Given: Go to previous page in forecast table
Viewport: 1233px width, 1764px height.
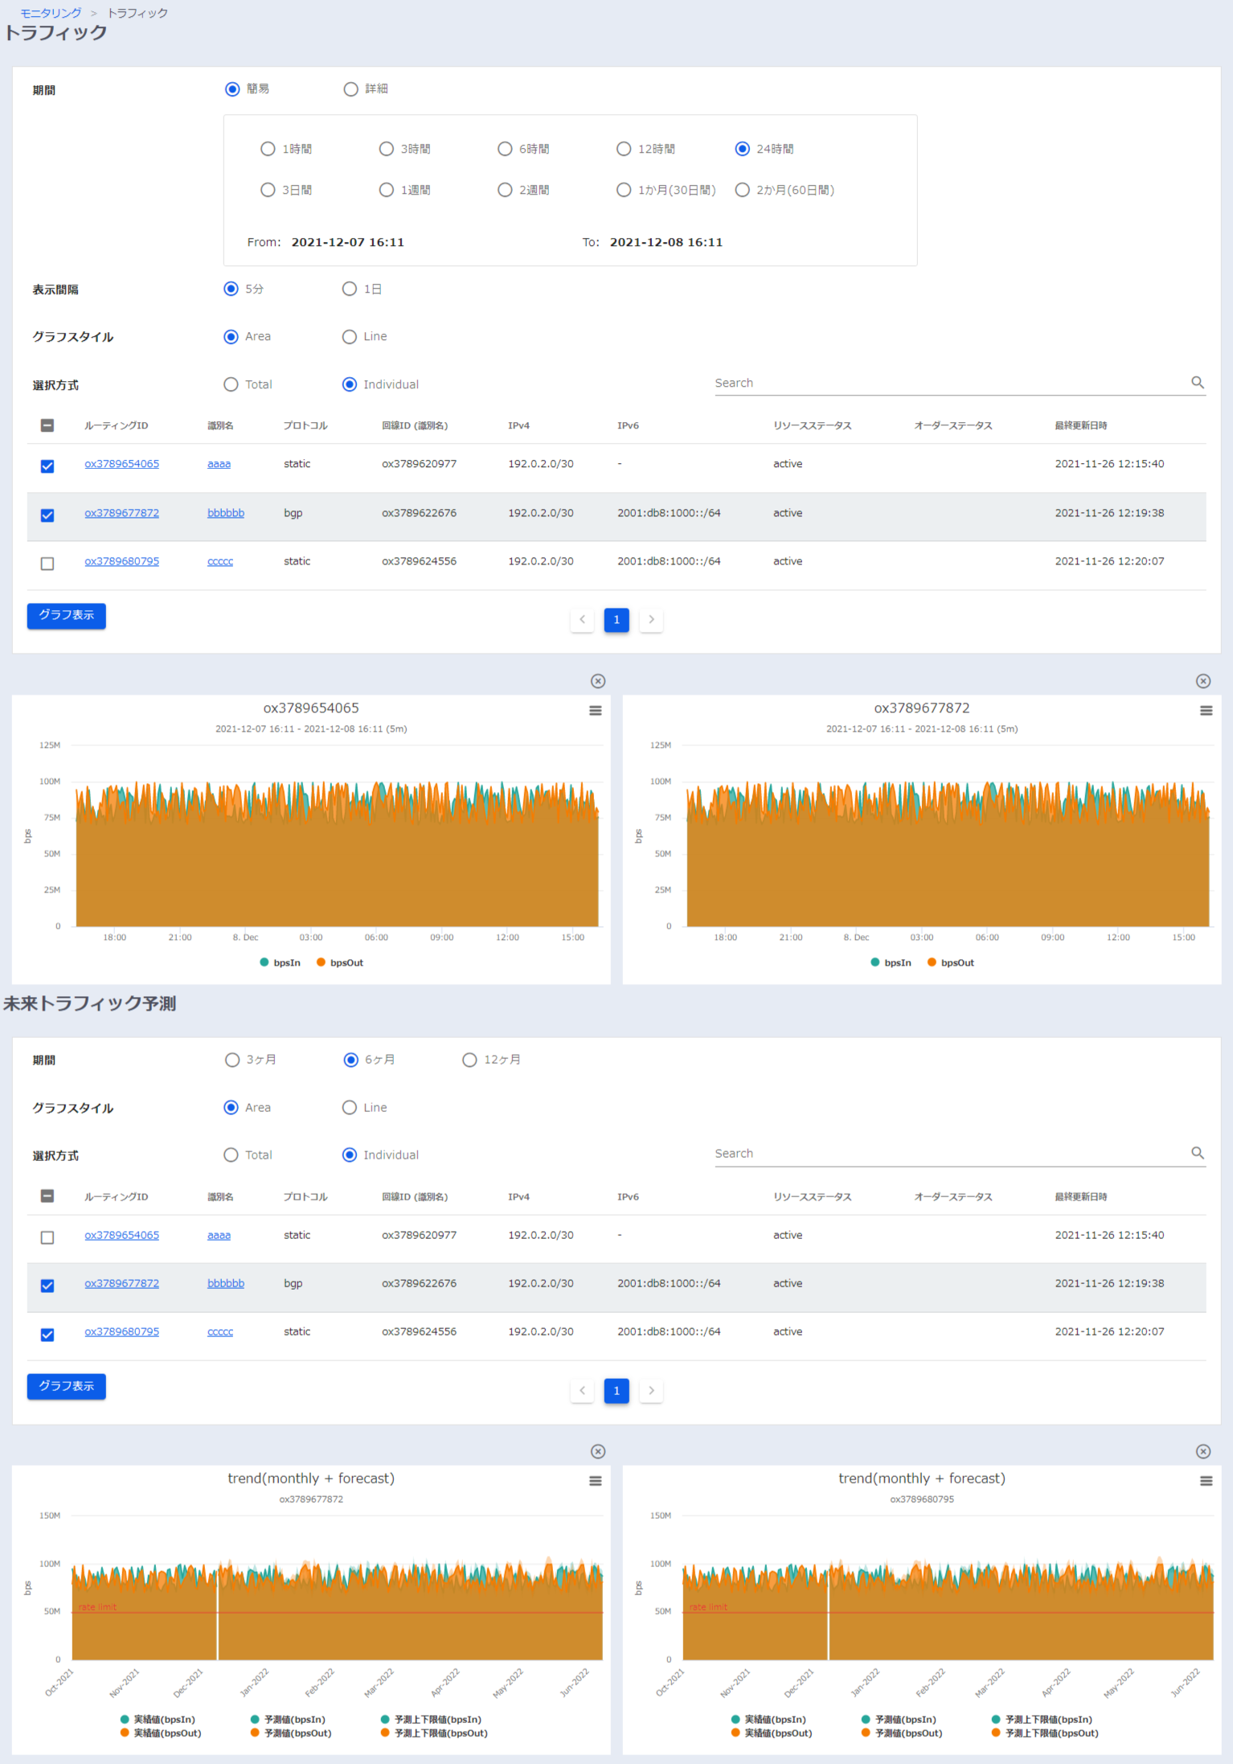Looking at the screenshot, I should pos(582,1390).
